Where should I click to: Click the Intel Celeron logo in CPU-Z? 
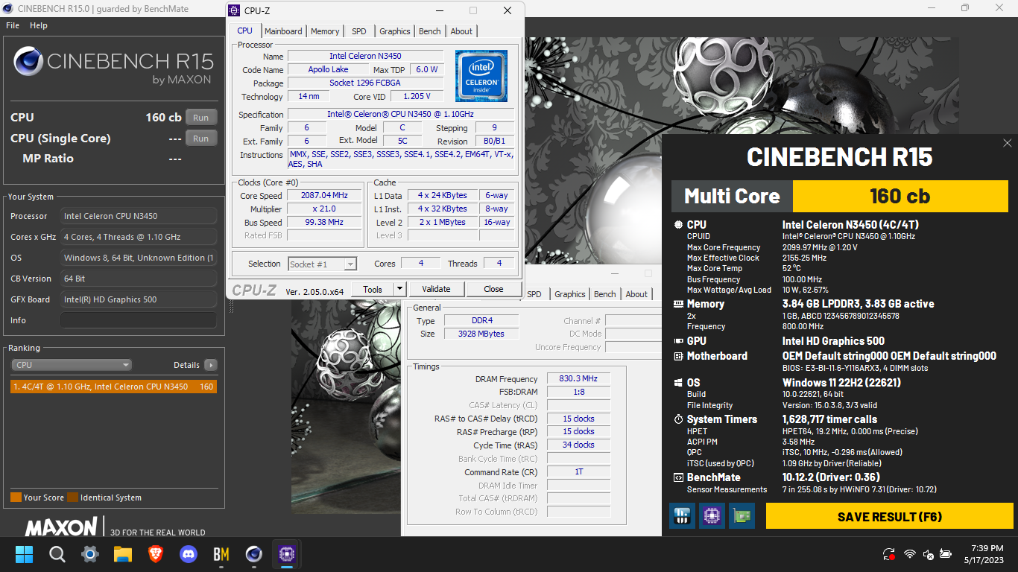481,76
